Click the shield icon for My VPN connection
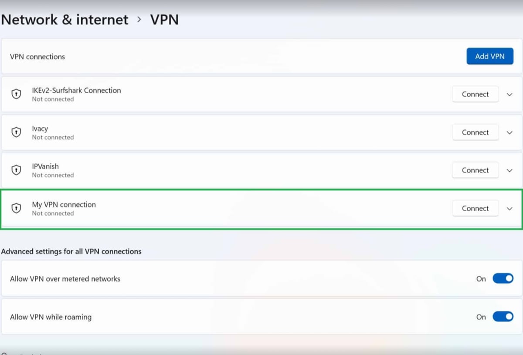523x355 pixels. 16,208
